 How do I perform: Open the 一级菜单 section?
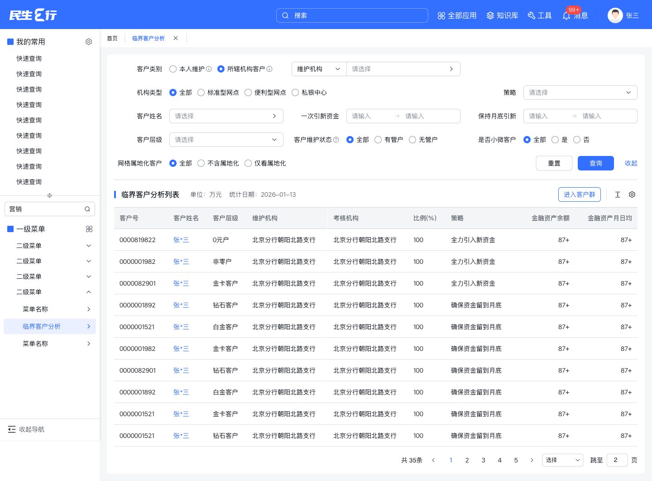point(31,229)
